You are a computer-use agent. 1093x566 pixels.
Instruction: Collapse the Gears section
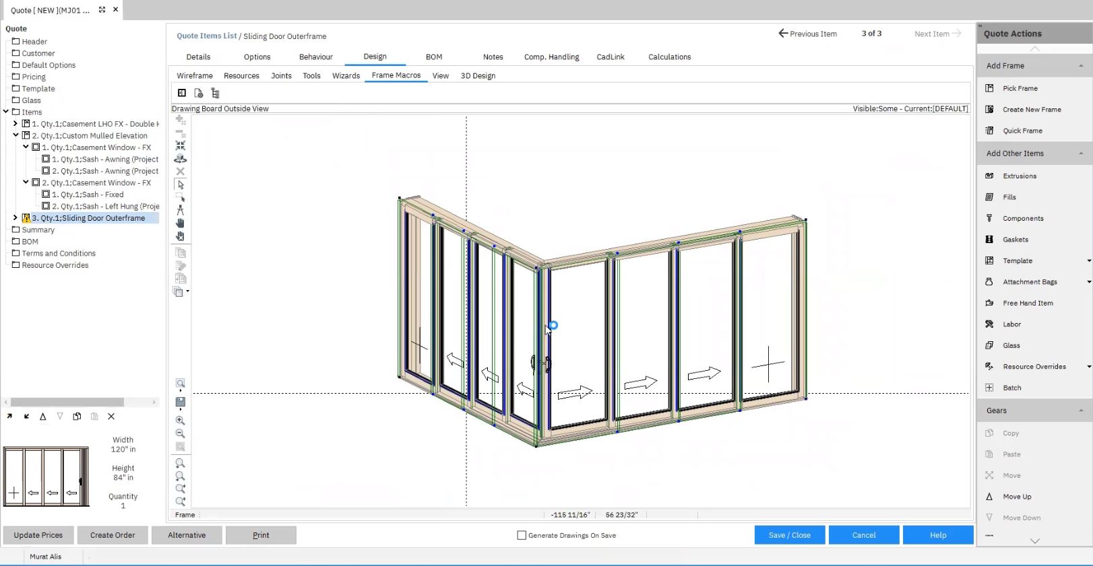tap(1081, 411)
